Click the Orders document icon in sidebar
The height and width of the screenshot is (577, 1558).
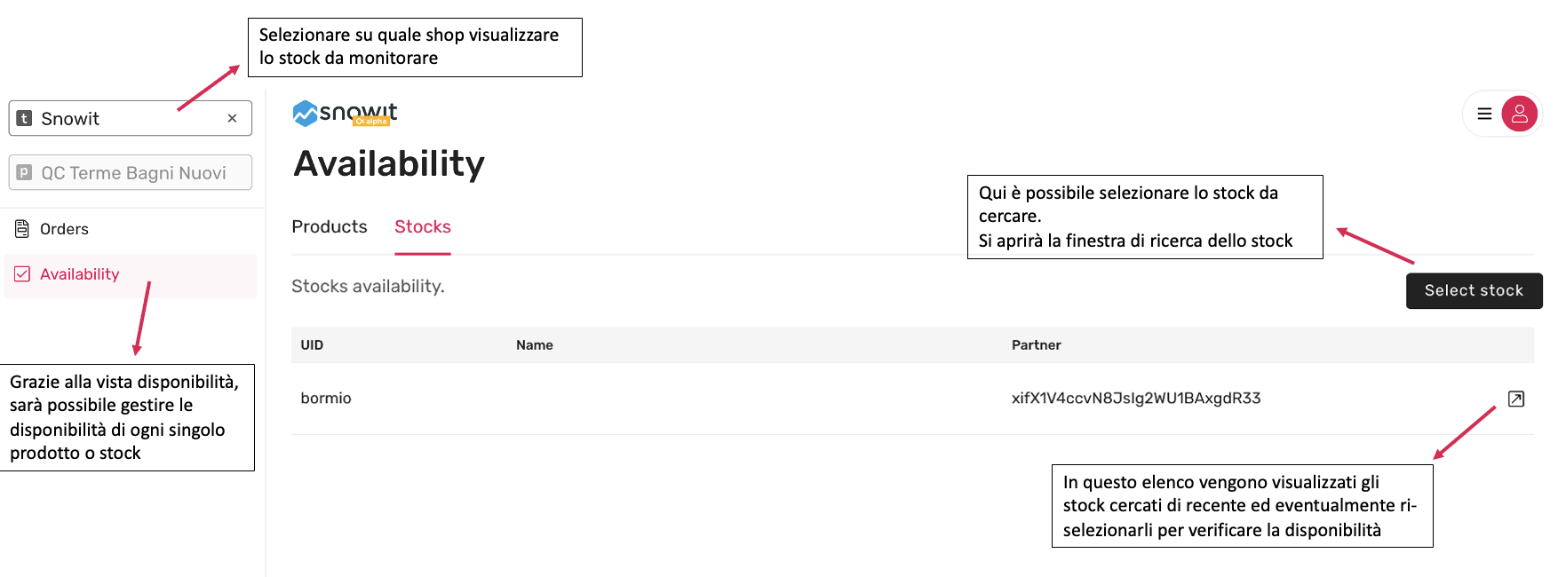point(22,229)
